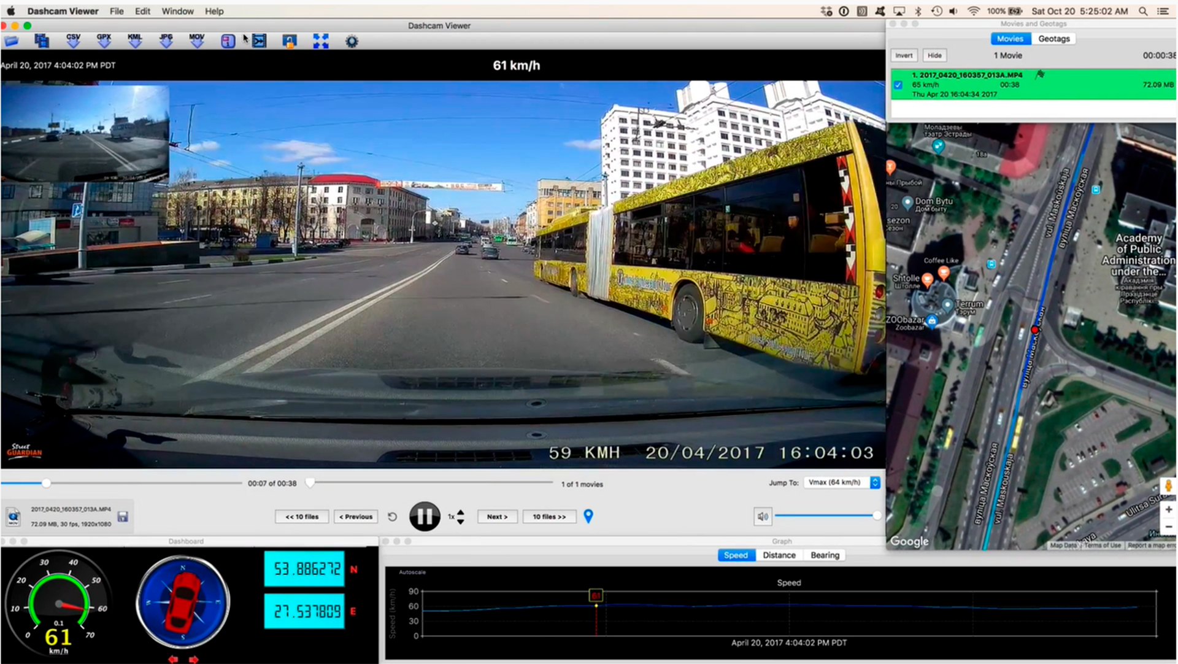
Task: Decrease playback speed with the down arrow
Action: (461, 522)
